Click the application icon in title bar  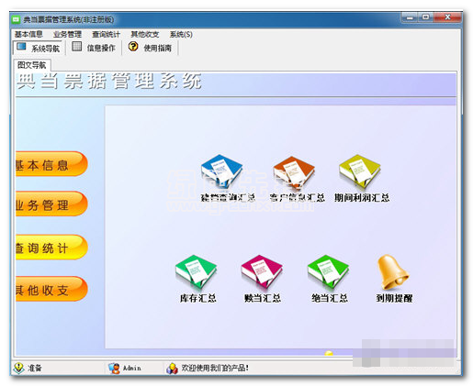pyautogui.click(x=16, y=19)
